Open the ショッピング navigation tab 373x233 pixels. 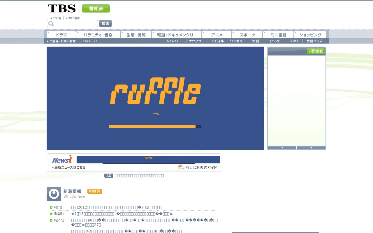(x=310, y=35)
